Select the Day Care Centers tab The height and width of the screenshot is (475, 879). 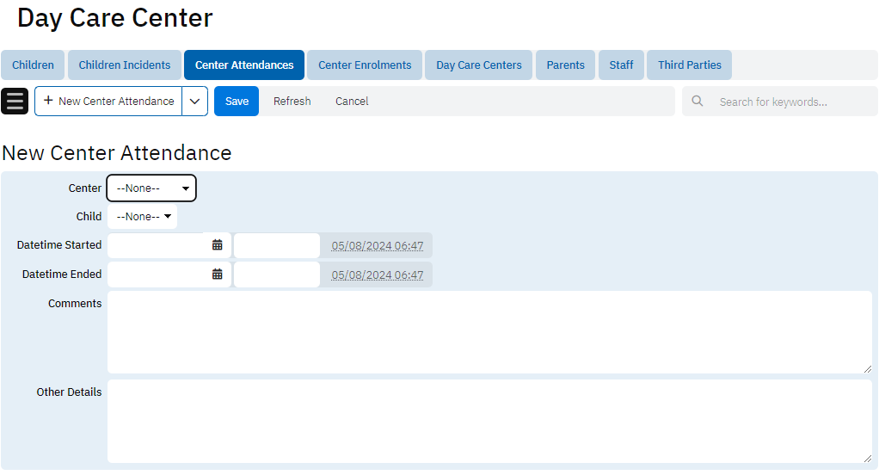478,65
